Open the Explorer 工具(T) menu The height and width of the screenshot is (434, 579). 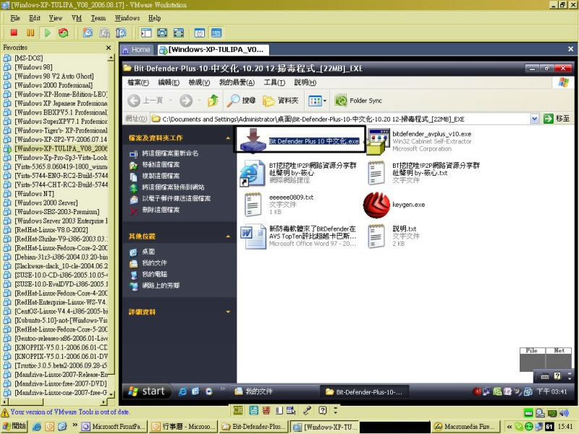pos(274,82)
